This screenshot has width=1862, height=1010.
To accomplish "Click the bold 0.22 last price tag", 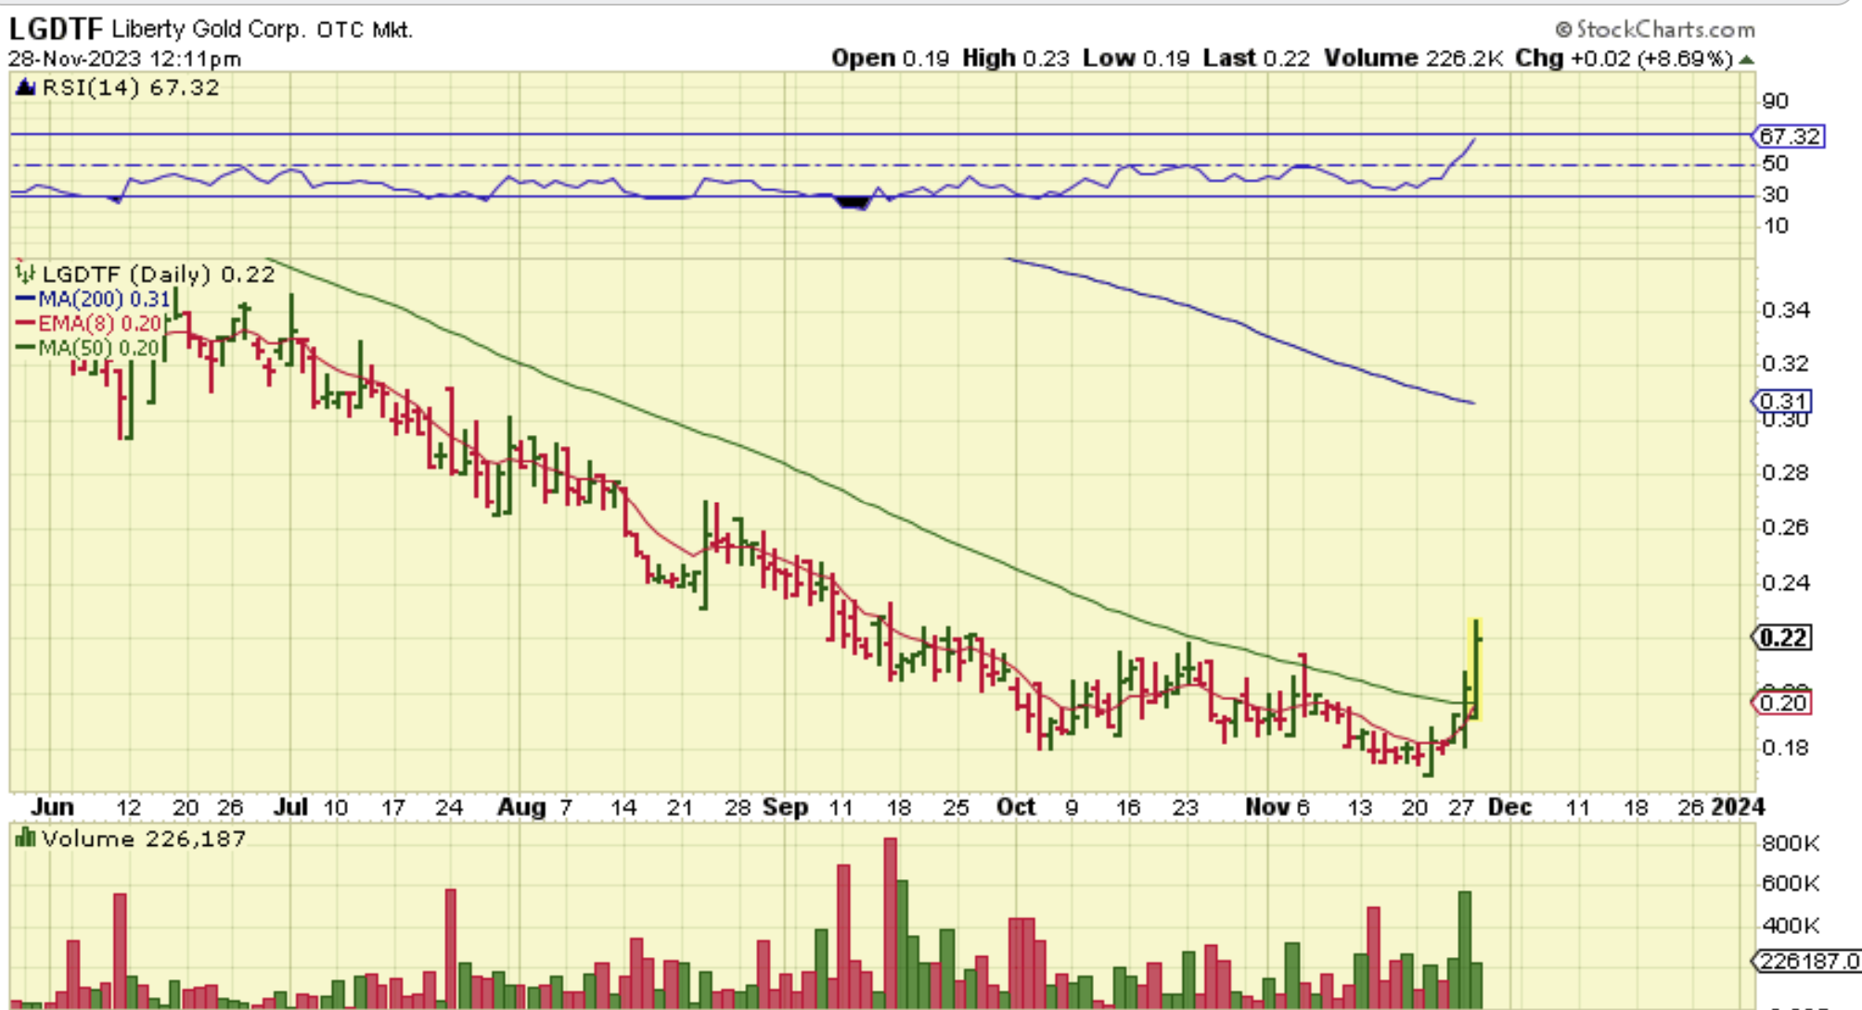I will 1783,638.
